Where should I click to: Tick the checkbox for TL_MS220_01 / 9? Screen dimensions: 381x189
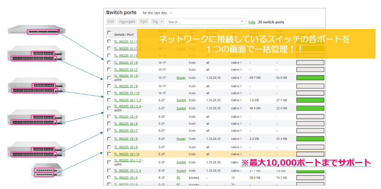[109, 86]
